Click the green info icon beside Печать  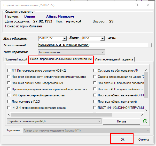pyautogui.click(x=145, y=121)
